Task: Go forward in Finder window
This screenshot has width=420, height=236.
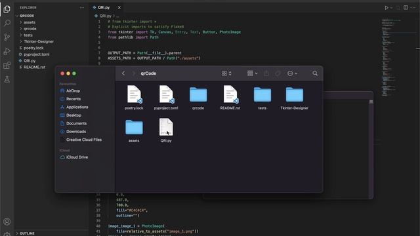Action: pyautogui.click(x=133, y=73)
